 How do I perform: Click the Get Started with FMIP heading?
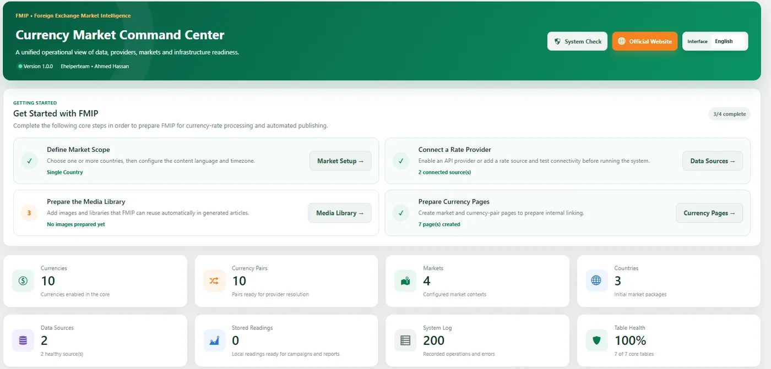tap(56, 114)
